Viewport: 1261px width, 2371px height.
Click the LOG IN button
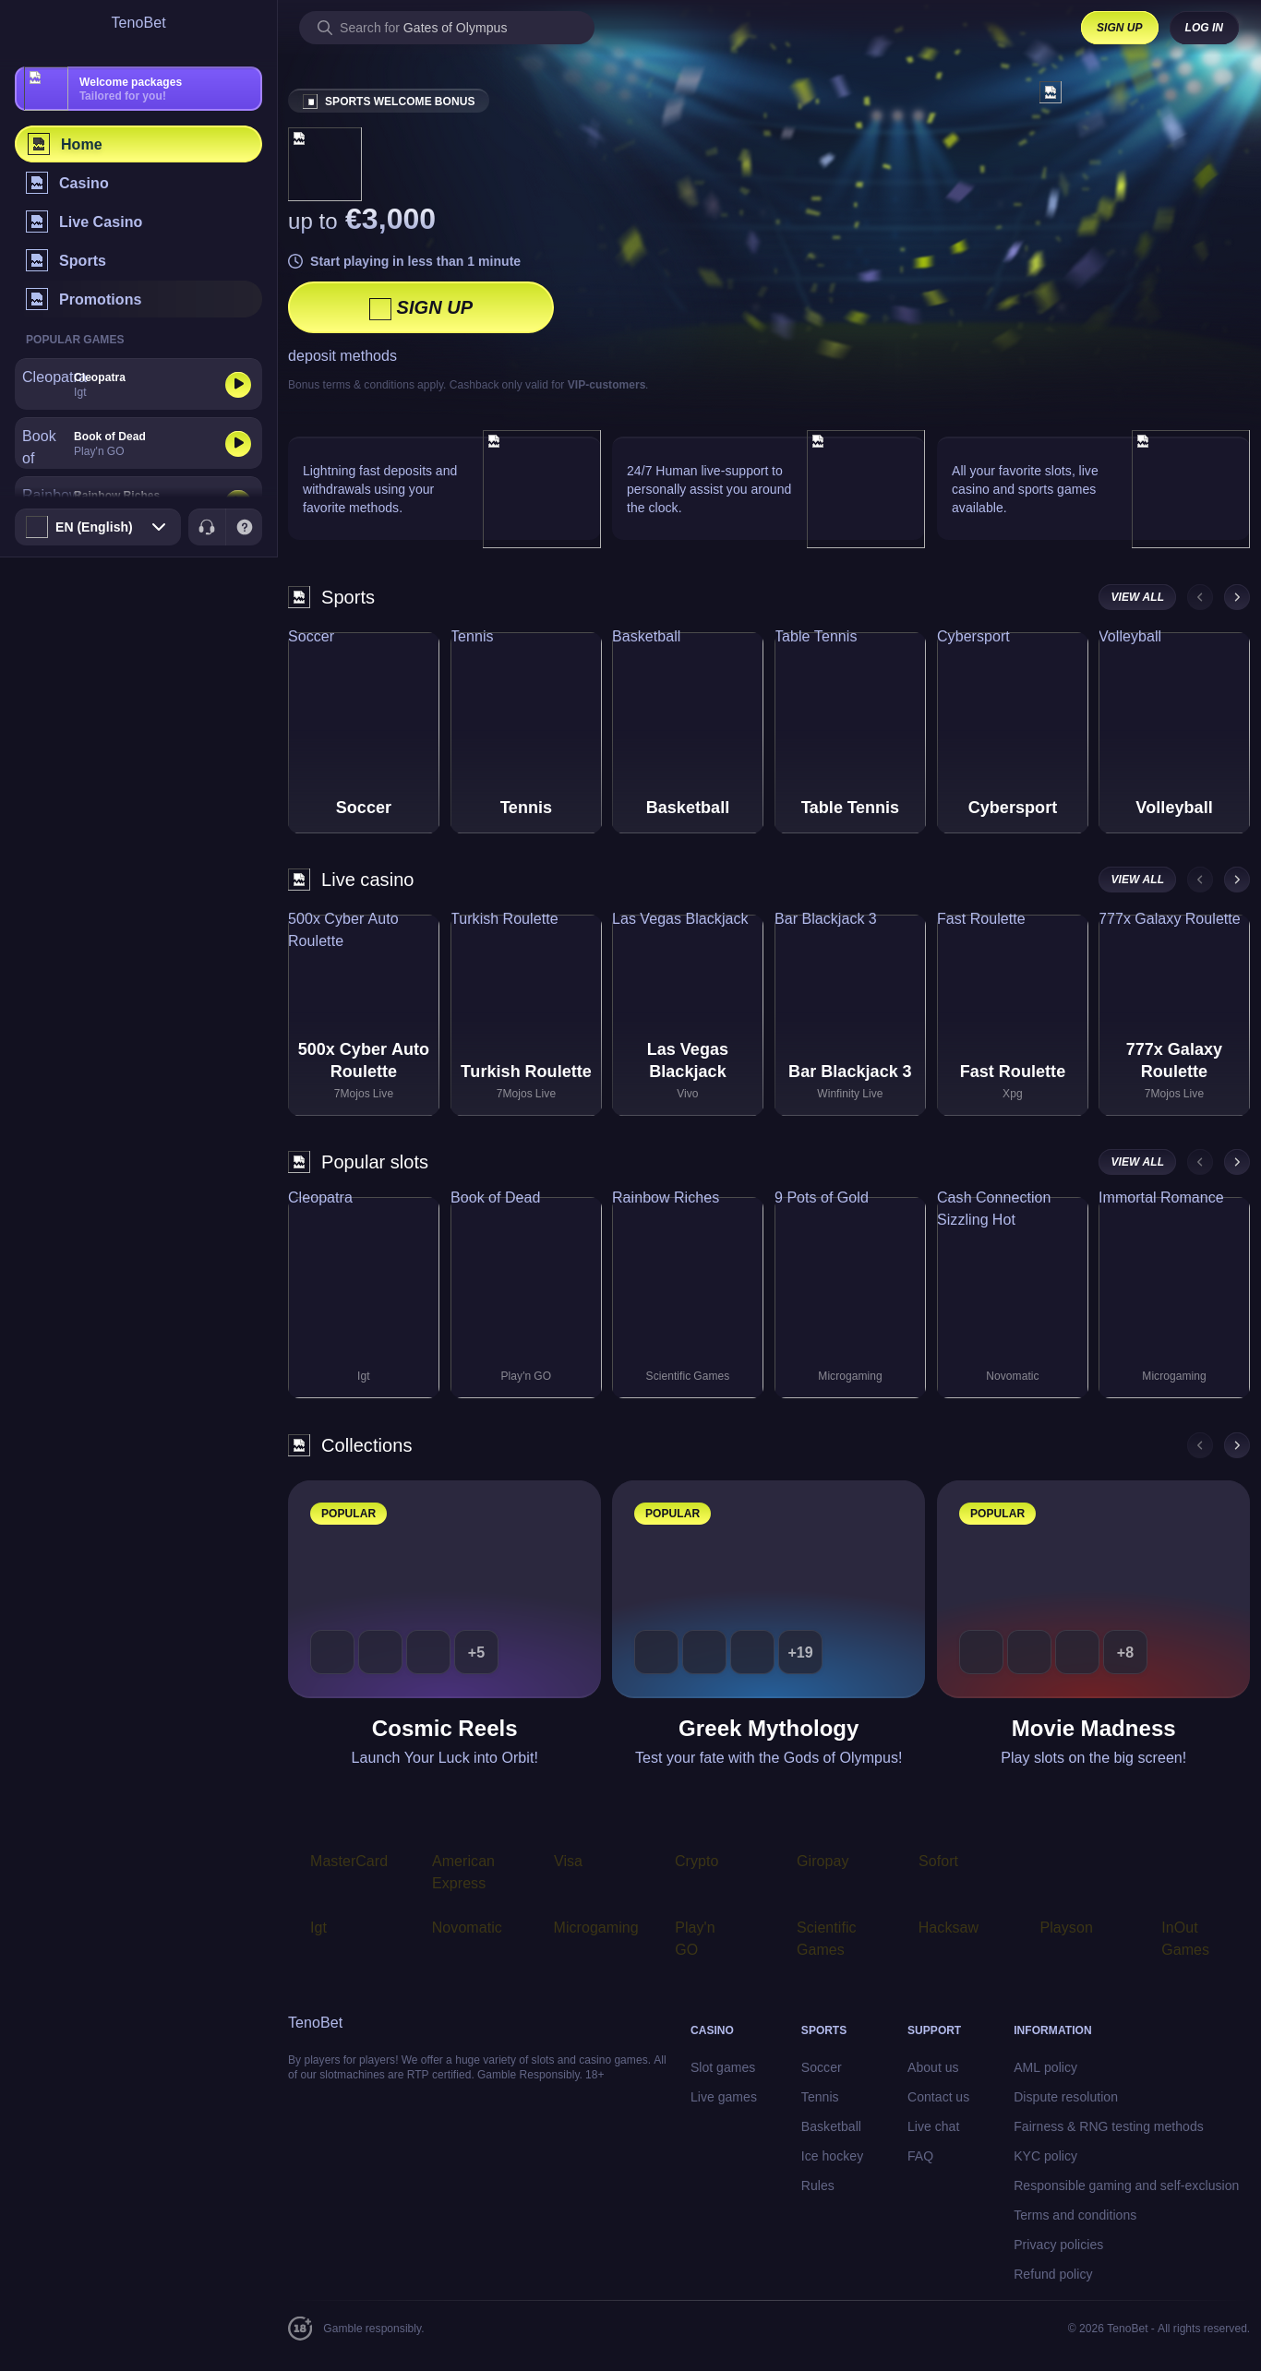point(1204,28)
